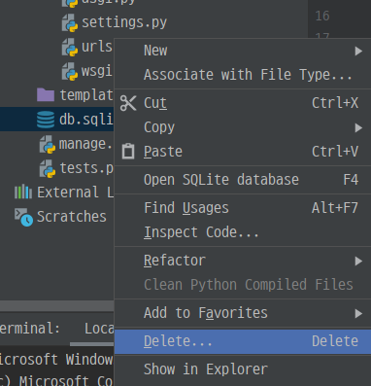Viewport: 371px width, 386px height.
Task: Click the purple templates folder icon
Action: pyautogui.click(x=46, y=95)
